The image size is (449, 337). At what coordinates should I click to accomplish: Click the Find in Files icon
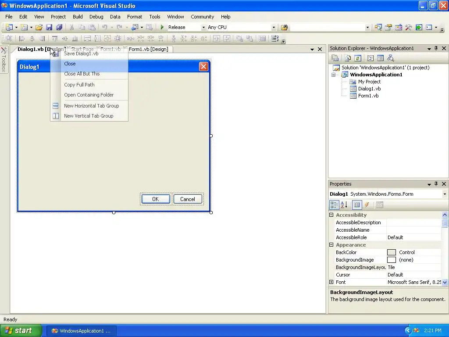click(284, 27)
